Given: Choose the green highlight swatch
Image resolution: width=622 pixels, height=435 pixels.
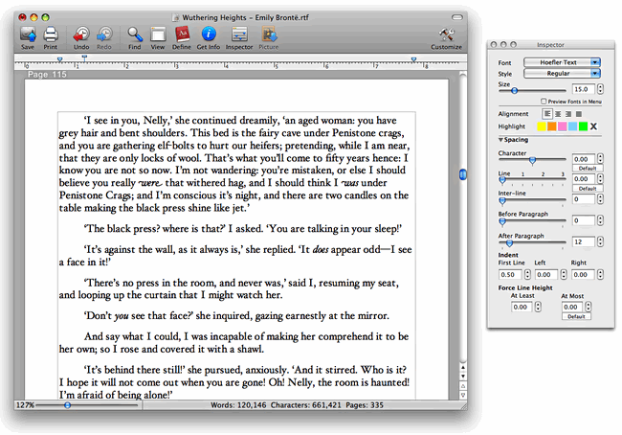Looking at the screenshot, I should coord(583,126).
